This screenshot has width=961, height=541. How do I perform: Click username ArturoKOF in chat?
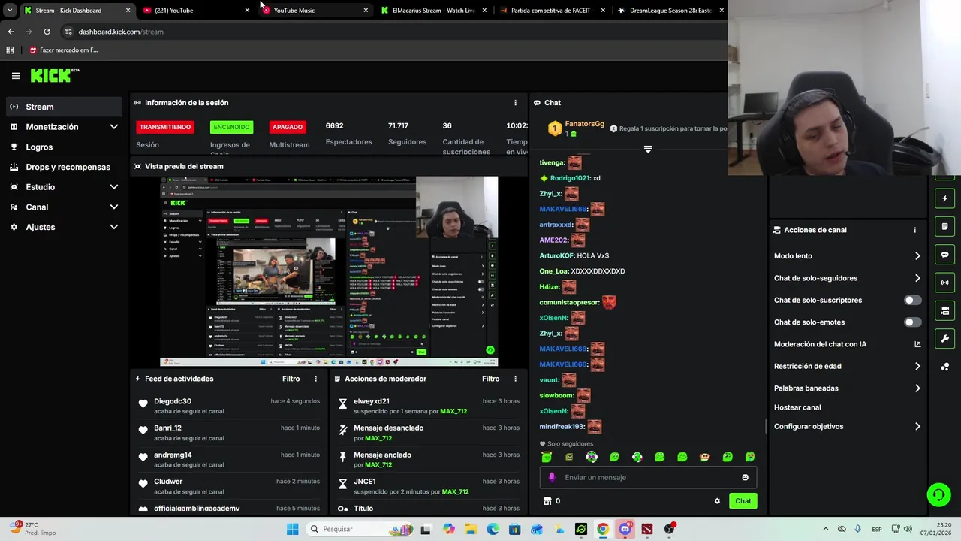tap(556, 255)
